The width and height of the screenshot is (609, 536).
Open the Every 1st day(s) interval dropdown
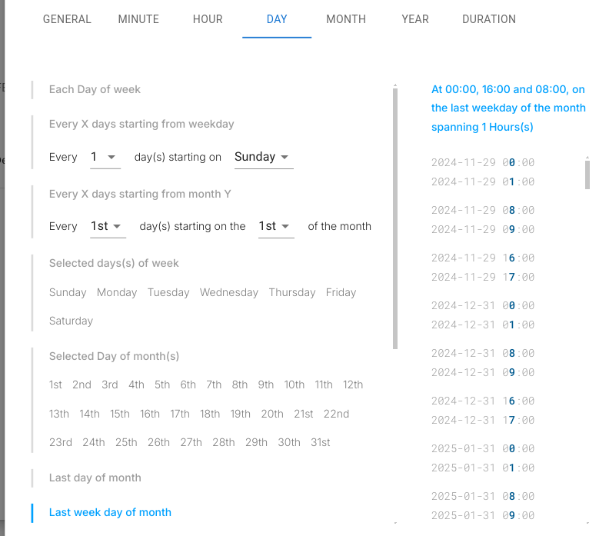coord(108,226)
